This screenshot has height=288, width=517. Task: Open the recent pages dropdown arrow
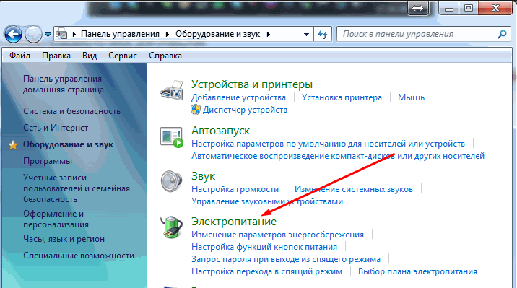[x=48, y=34]
